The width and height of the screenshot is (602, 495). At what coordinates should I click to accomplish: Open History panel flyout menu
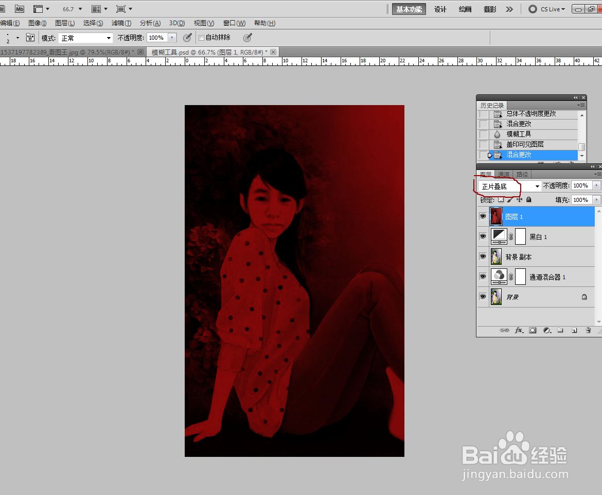click(581, 105)
